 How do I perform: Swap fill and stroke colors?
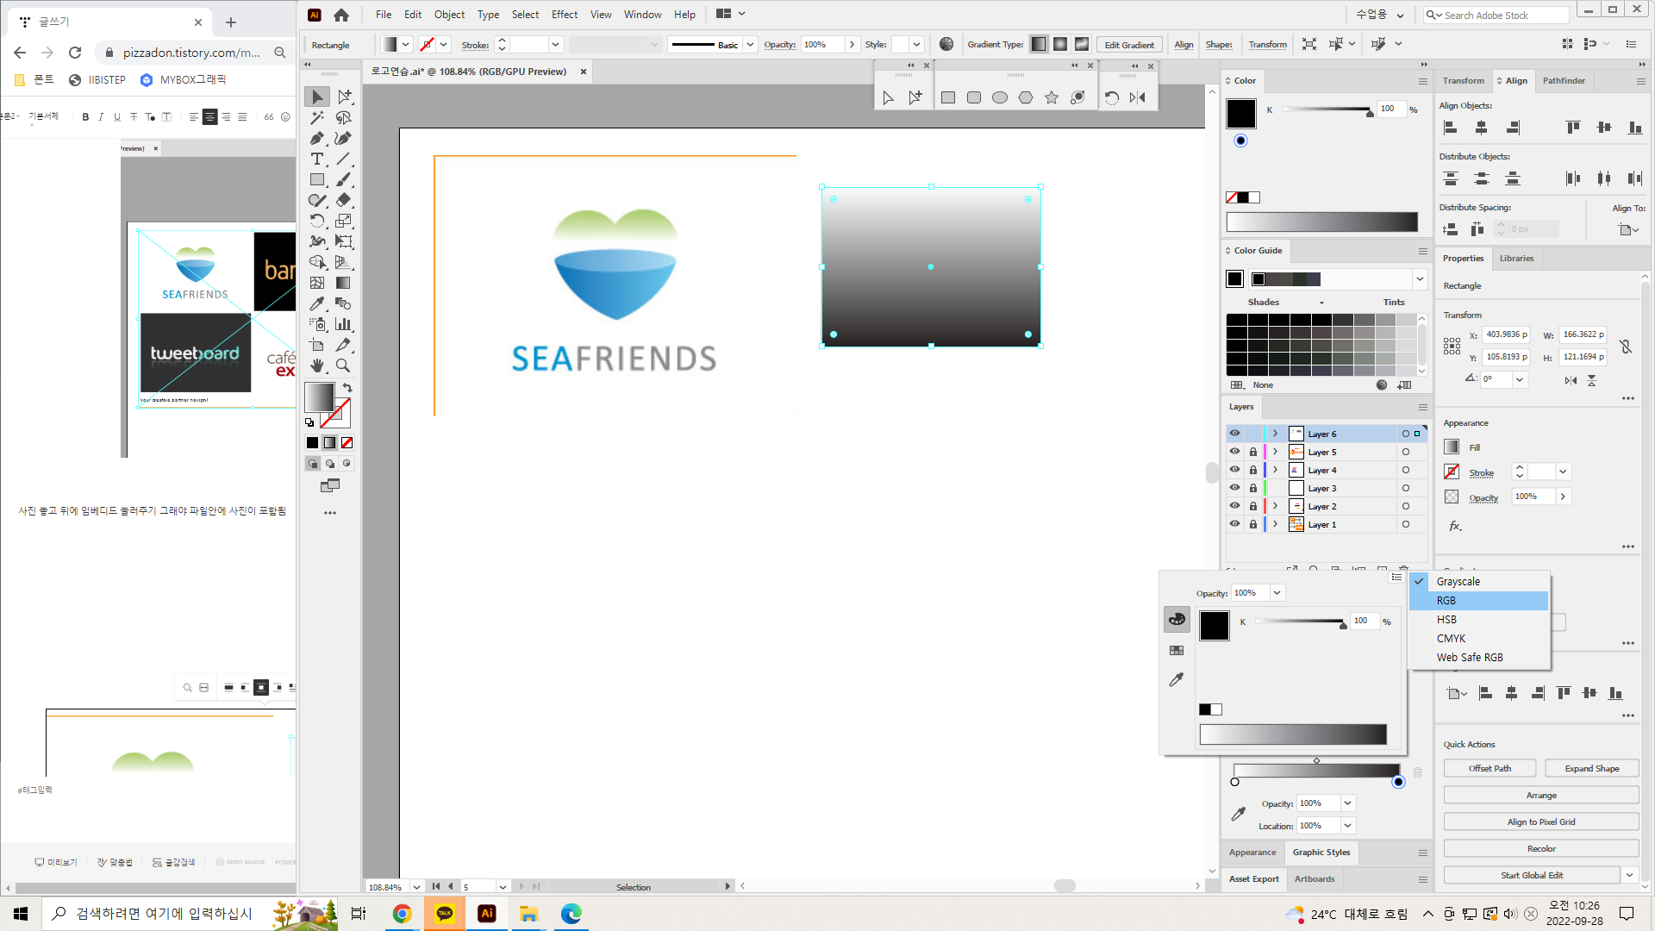click(347, 388)
